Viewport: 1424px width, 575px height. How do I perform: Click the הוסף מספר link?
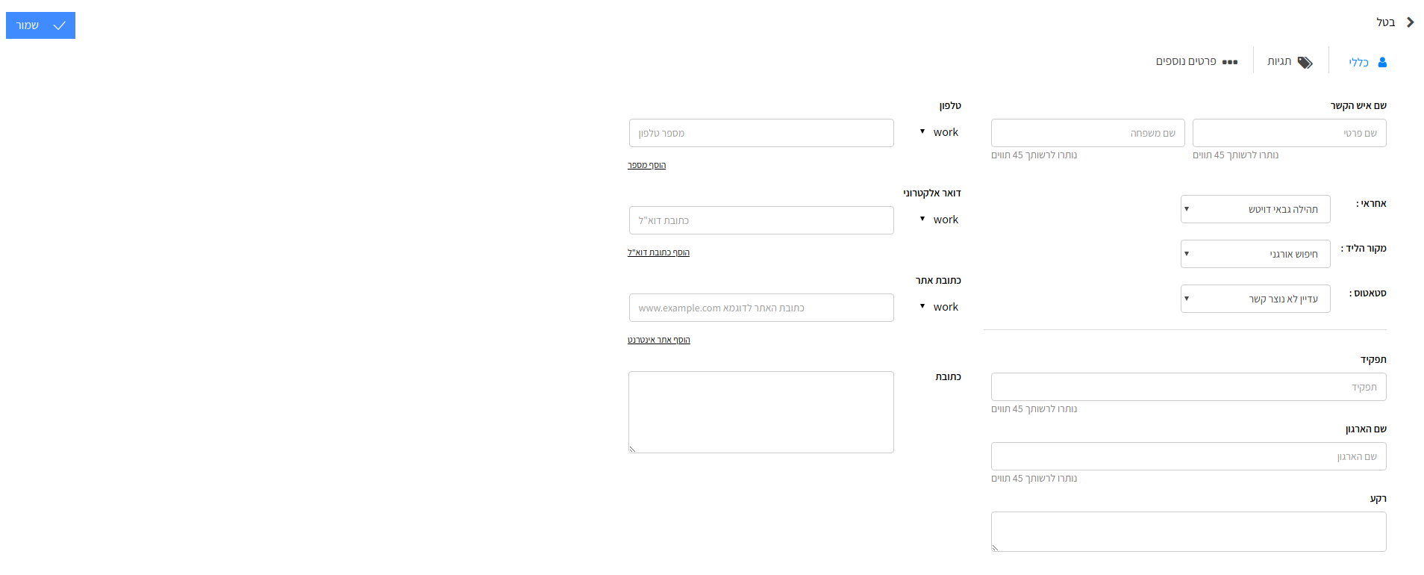646,165
